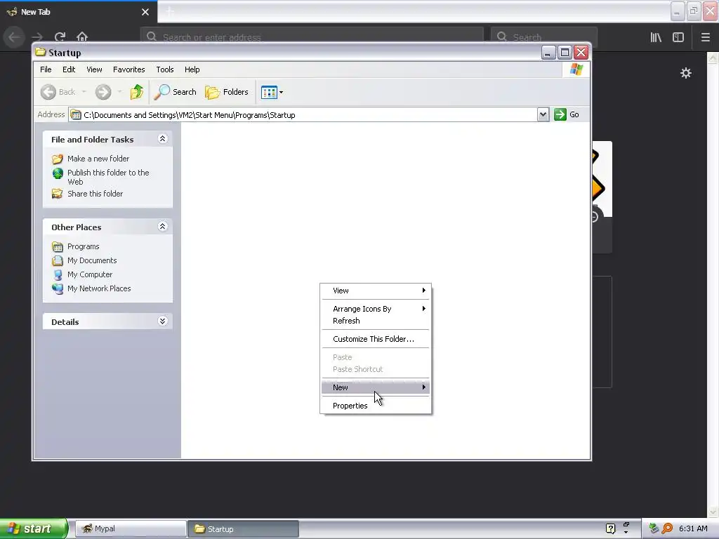Click the Address bar path field

click(x=303, y=114)
